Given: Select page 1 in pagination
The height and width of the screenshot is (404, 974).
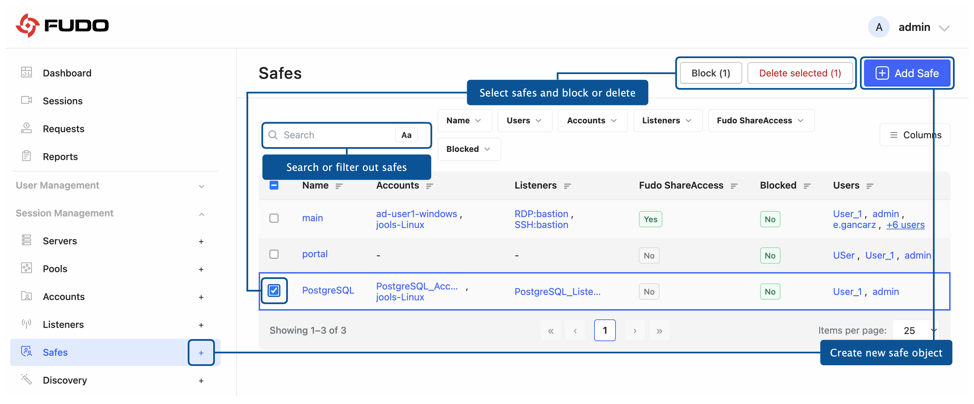Looking at the screenshot, I should click(605, 331).
